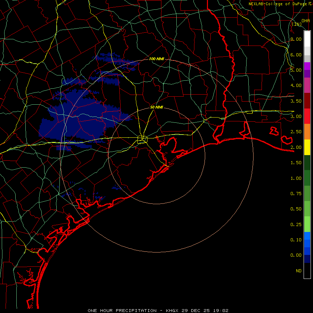The image size is (313, 313).
Task: Pick the pink legend swatch
Action: [x=307, y=85]
